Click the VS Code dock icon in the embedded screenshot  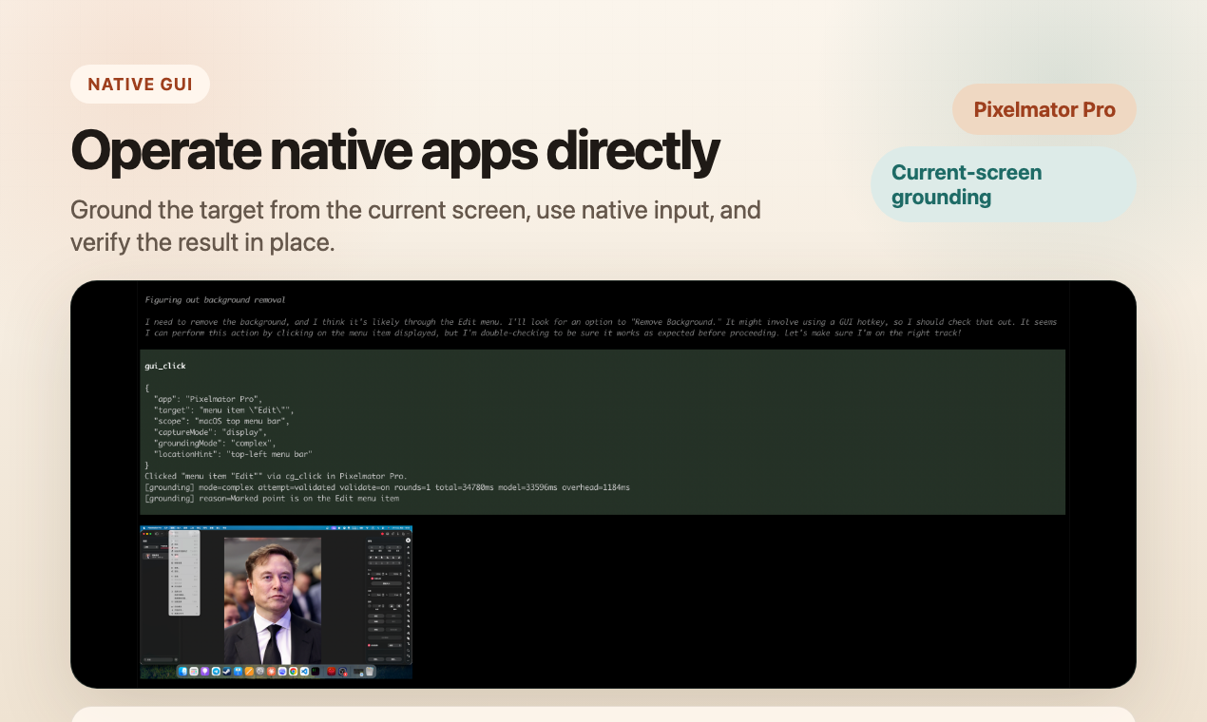pyautogui.click(x=304, y=672)
